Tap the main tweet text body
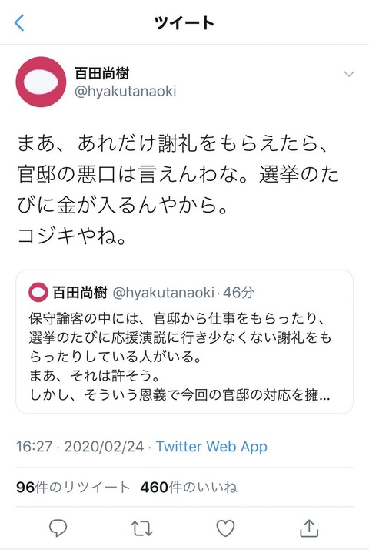 coord(178,189)
